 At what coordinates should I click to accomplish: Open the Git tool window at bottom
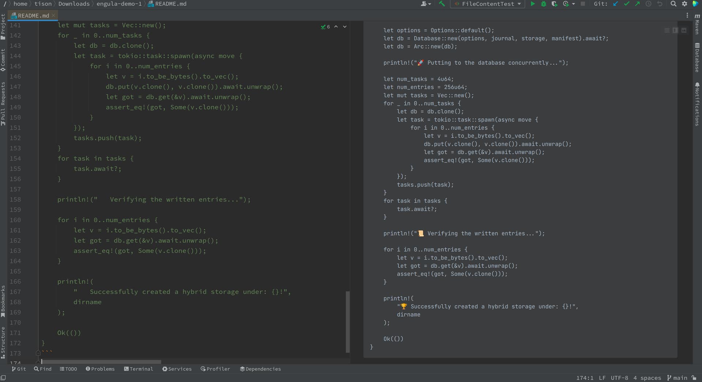coord(19,369)
